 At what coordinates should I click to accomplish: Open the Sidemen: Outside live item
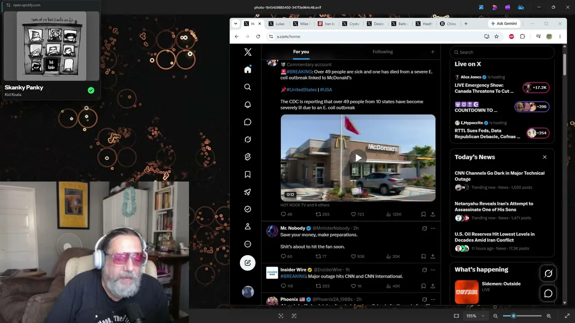pyautogui.click(x=502, y=292)
